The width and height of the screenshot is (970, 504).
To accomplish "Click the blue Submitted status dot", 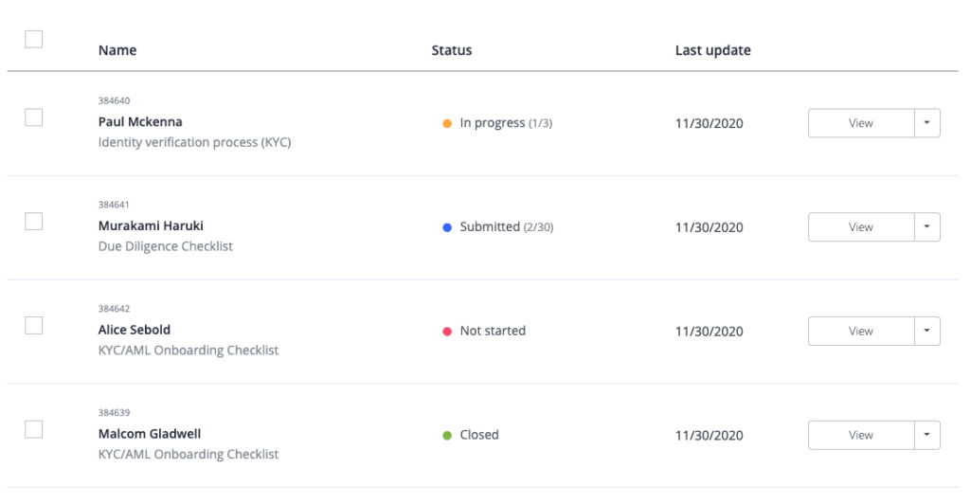I will (447, 227).
